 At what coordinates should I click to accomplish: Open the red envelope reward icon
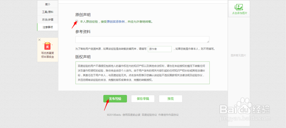coord(47,46)
